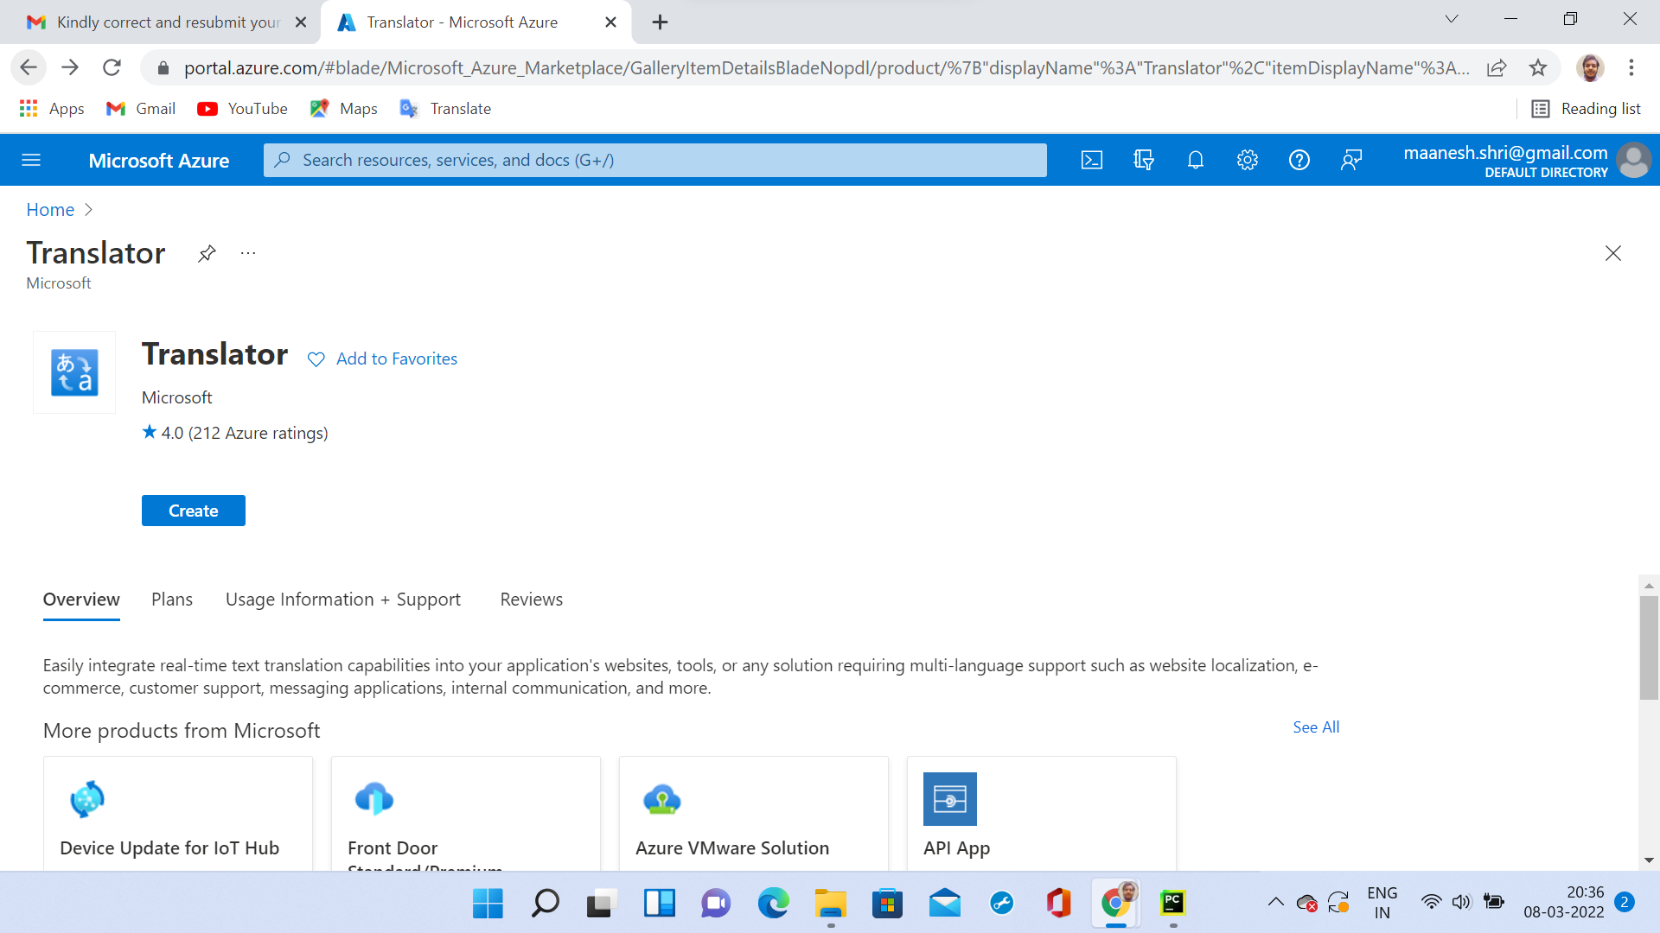Switch to the Plans tab
This screenshot has height=933, width=1660.
[x=171, y=599]
